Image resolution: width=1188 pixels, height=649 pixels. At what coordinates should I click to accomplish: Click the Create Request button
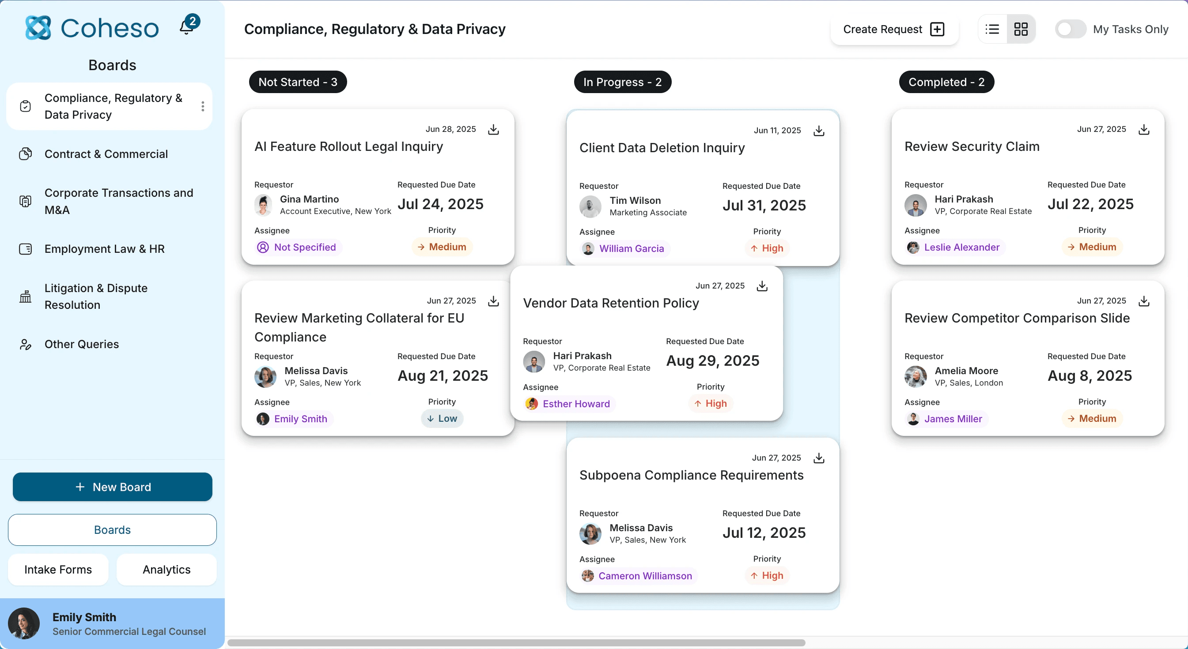pyautogui.click(x=894, y=29)
